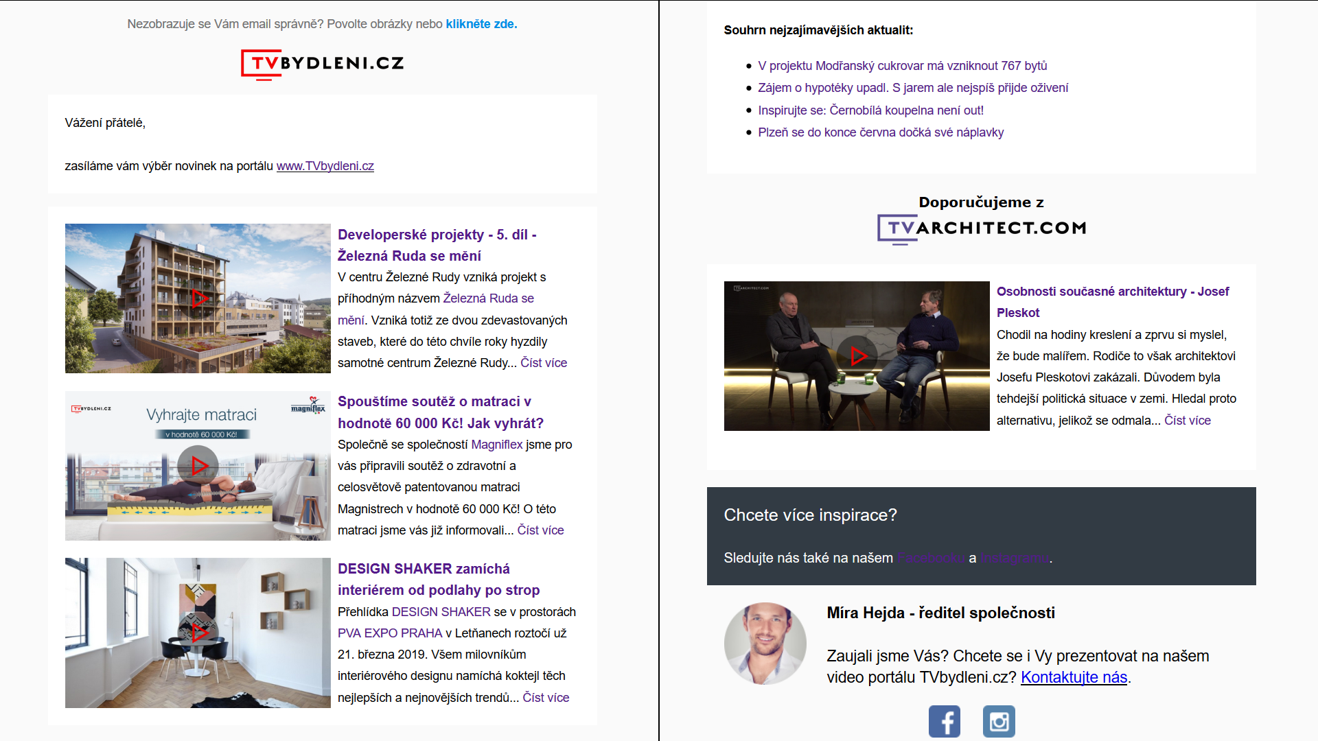Play the Železná Ruda video thumbnail
The image size is (1318, 741).
pos(199,298)
